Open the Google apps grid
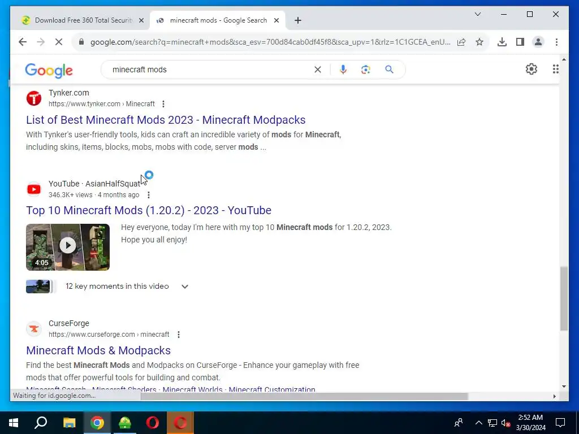Screen dimensions: 579x434 point(555,69)
